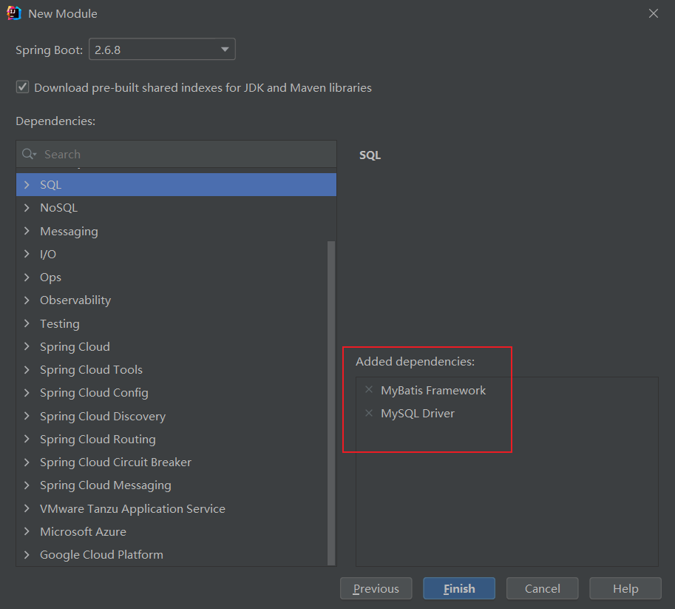Image resolution: width=675 pixels, height=609 pixels.
Task: Click the IntelliJ IDEA title bar icon
Action: pyautogui.click(x=14, y=13)
